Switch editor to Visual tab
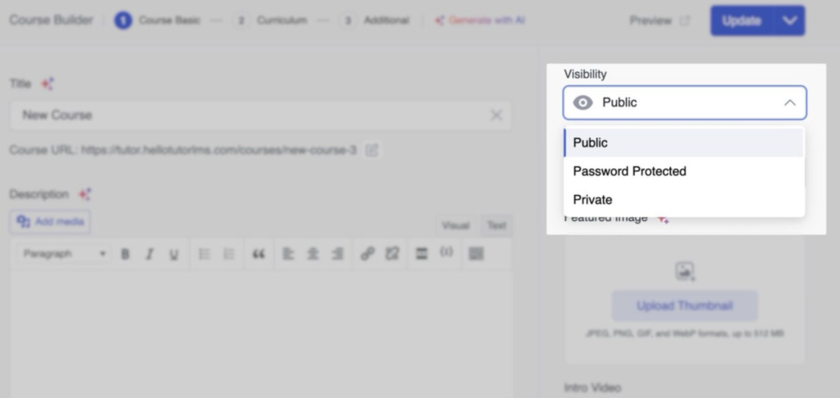Viewport: 840px width, 398px height. [x=455, y=225]
